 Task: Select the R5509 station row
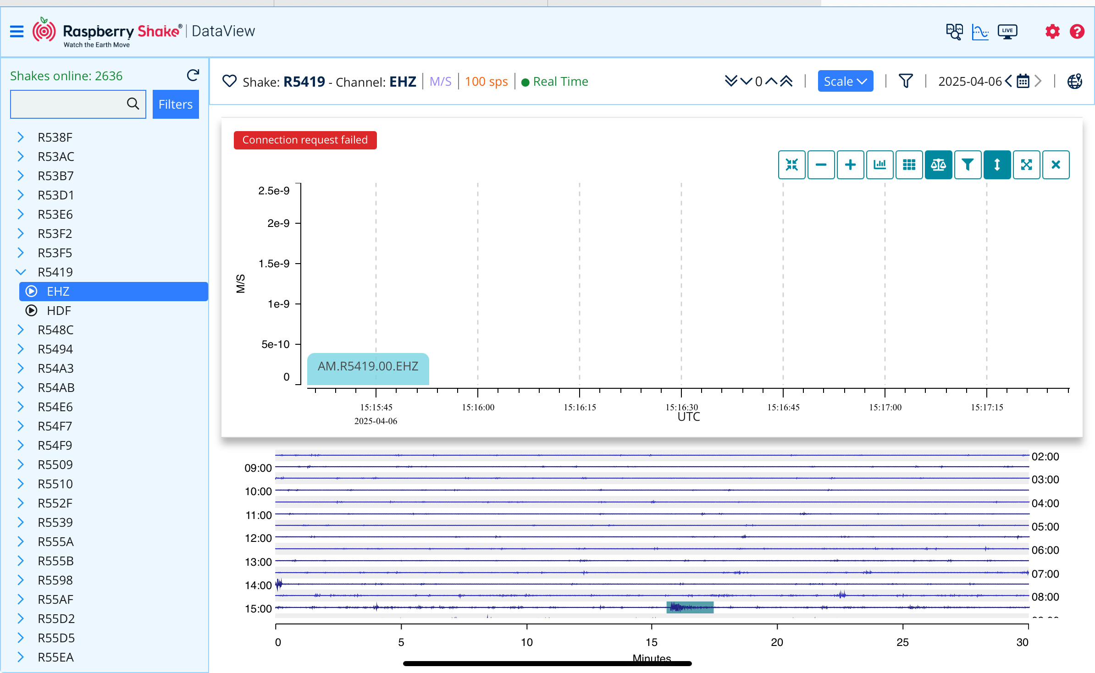(109, 464)
